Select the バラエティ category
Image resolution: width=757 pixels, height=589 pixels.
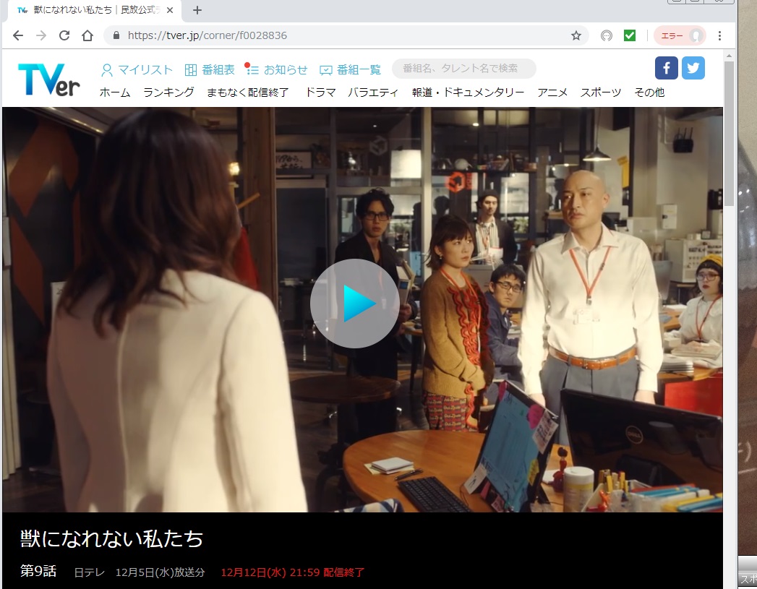pos(373,93)
